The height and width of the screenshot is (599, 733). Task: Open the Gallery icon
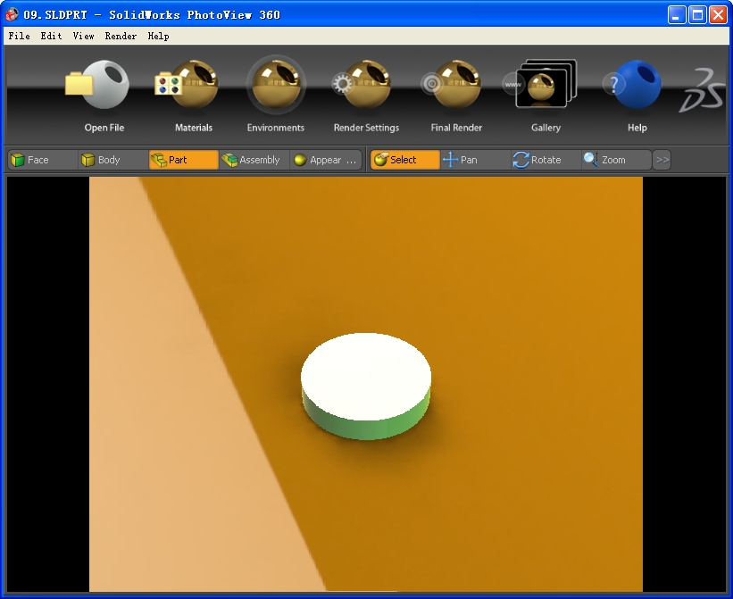coord(540,84)
